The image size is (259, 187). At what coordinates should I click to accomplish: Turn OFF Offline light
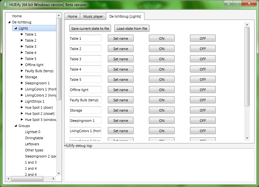[x=203, y=89]
